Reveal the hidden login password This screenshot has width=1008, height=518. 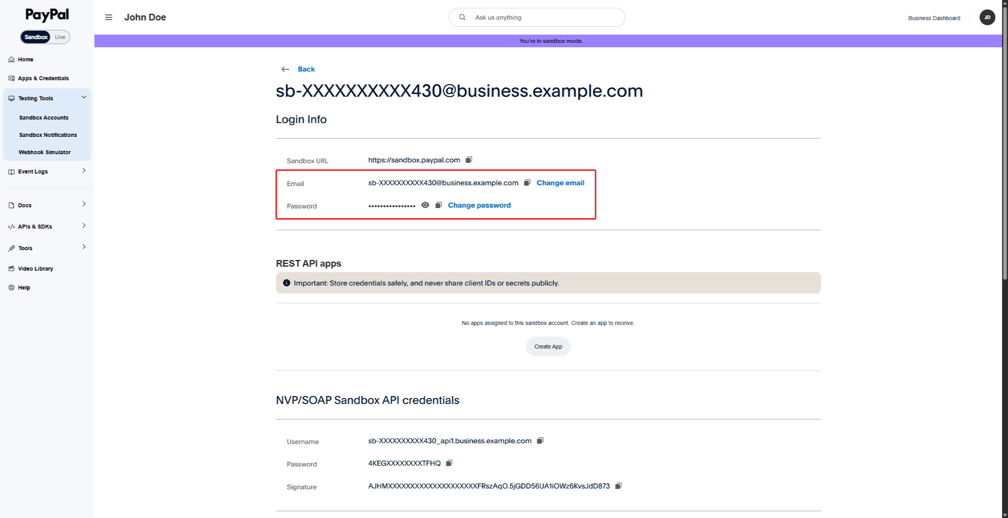coord(425,205)
